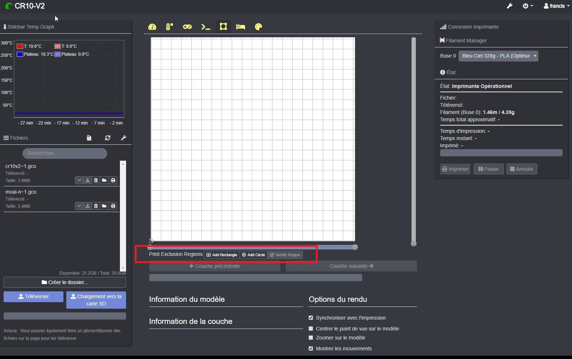Click the vertical layer slider handle
572x359 pixels.
414,244
